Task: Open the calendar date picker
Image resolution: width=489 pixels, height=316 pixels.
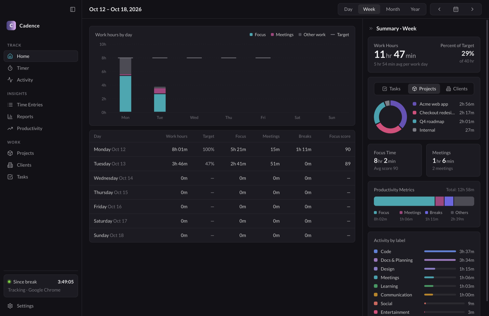Action: [x=456, y=9]
